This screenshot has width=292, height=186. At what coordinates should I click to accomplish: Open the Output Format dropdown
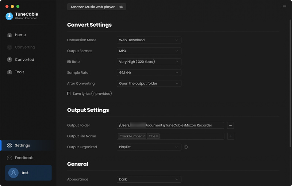pyautogui.click(x=149, y=51)
